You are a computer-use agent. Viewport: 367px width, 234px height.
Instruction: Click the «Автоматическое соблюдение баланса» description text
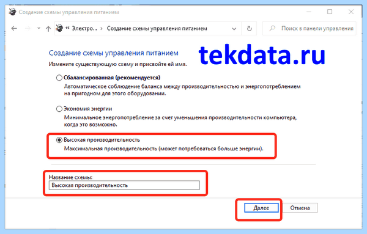(x=182, y=90)
